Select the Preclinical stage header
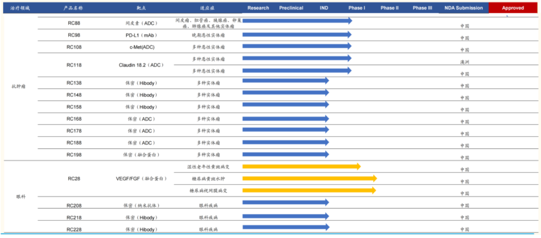Screen dimensions: 541x238 291,8
